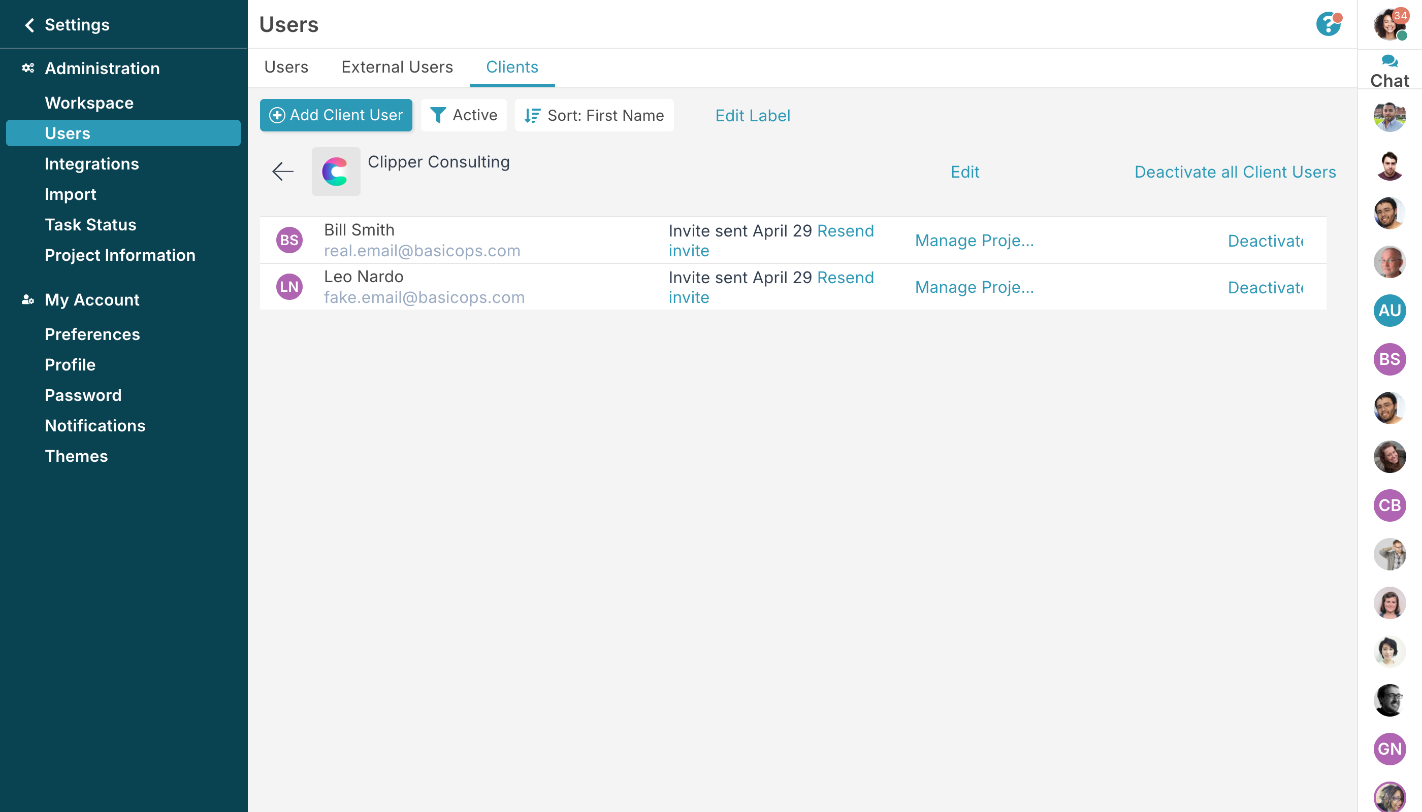Click the Add Client User button
Screen dimensions: 1422x812
[336, 115]
